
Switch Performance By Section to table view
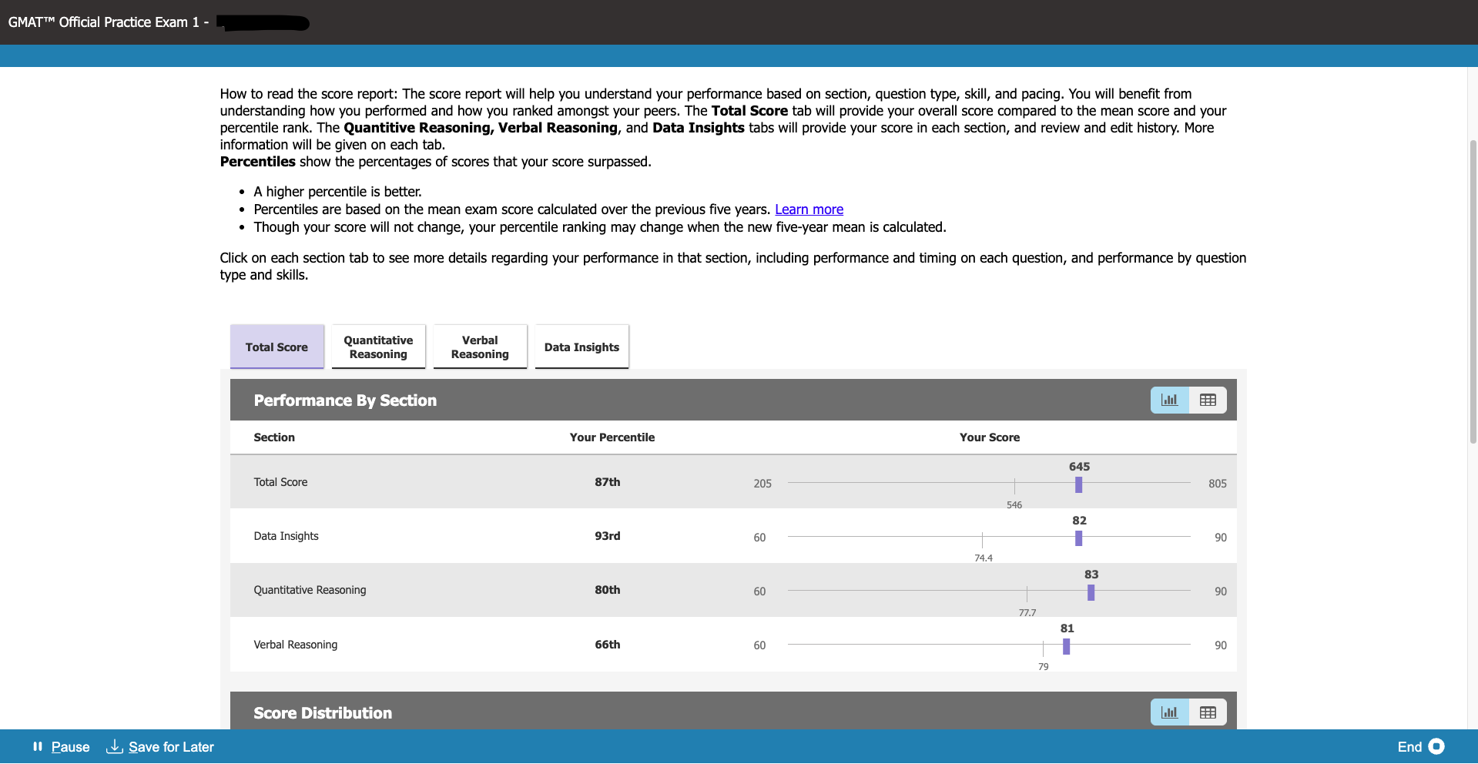click(x=1207, y=400)
